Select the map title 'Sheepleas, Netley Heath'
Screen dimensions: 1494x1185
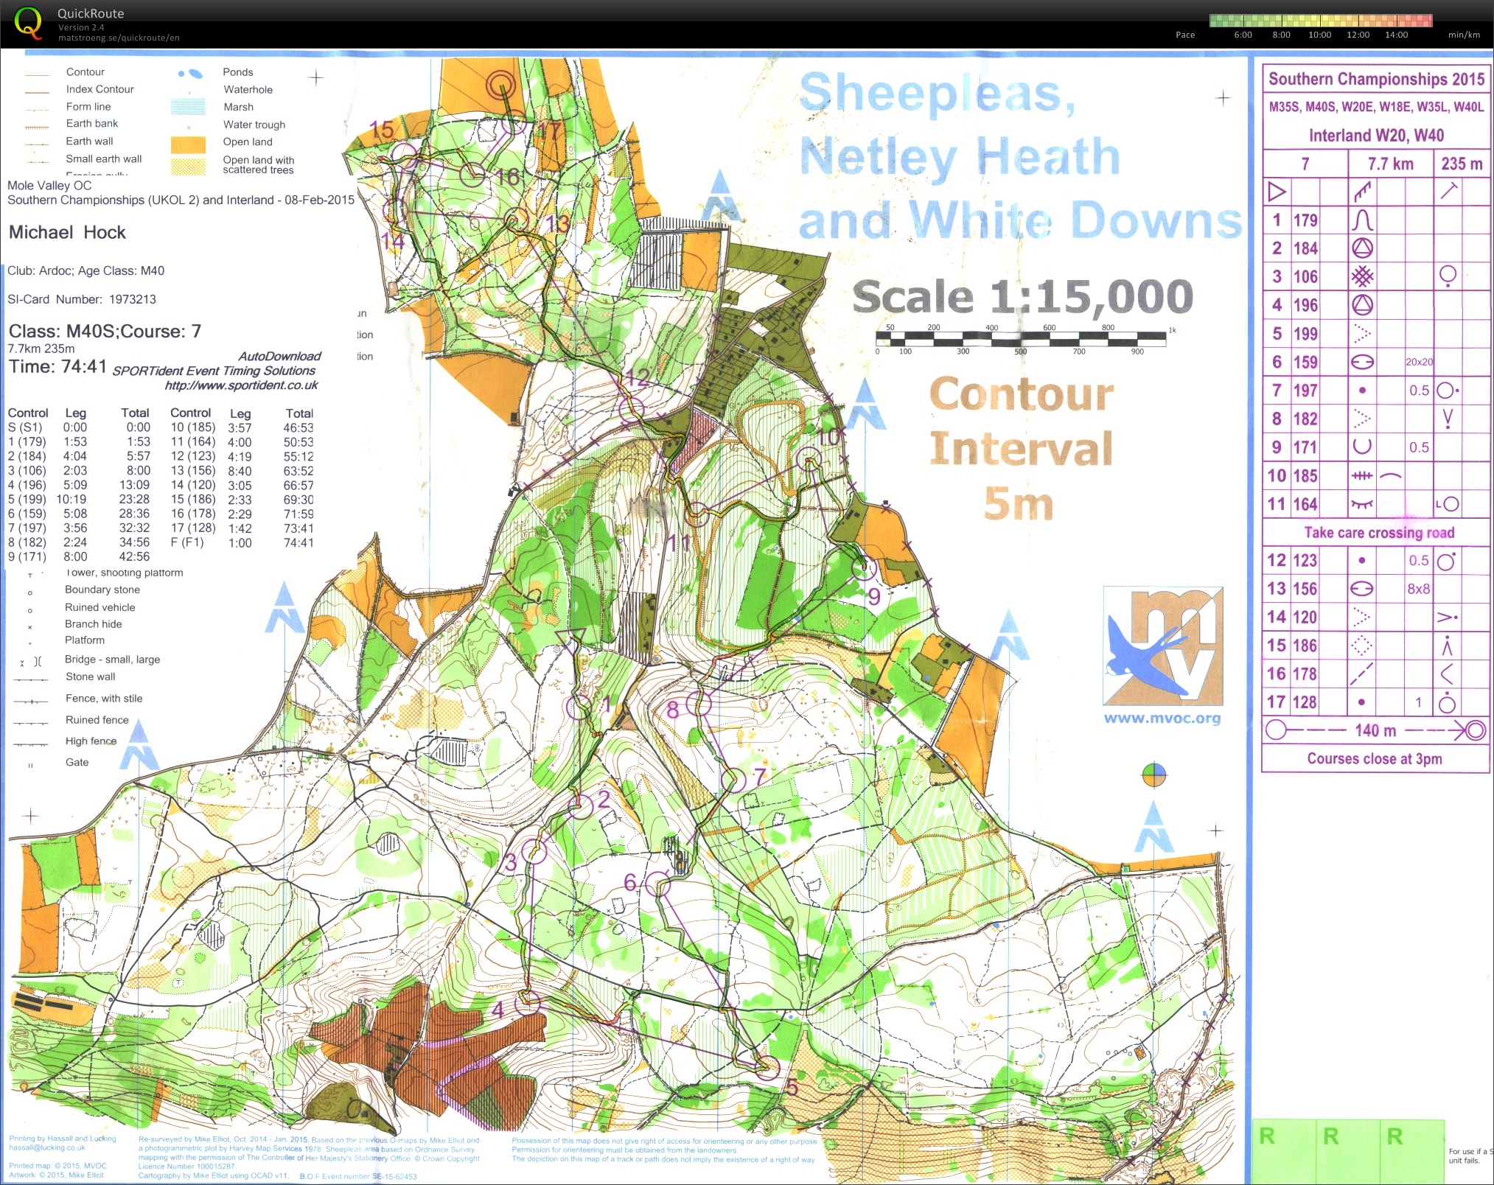point(960,125)
